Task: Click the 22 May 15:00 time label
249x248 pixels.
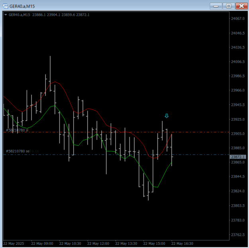Action: click(x=154, y=244)
